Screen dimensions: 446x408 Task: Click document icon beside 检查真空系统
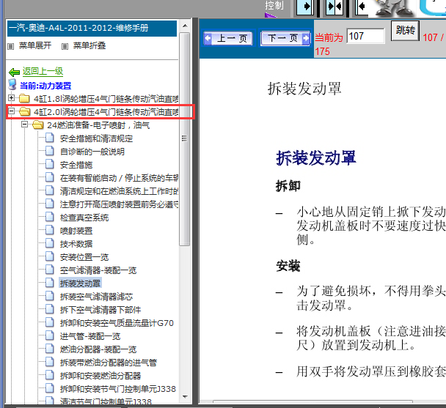(x=49, y=217)
